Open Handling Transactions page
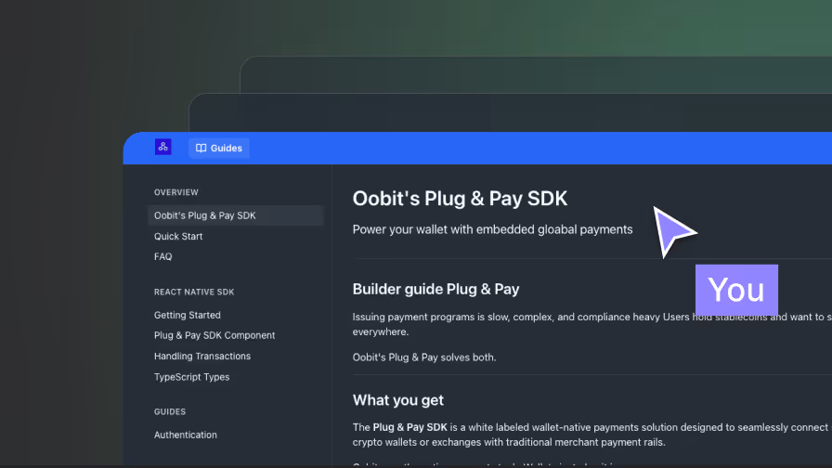The height and width of the screenshot is (468, 832). 202,356
